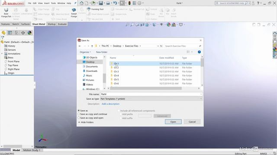
Task: Open the PropertyManager tab icon
Action: [10, 33]
